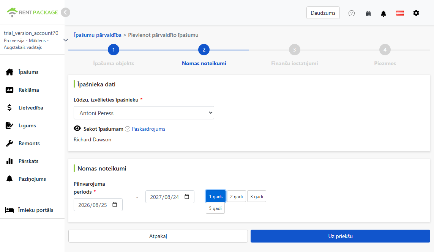Image resolution: width=434 pixels, height=252 pixels.
Task: Click the bell icon for Paziņojums
Action: [9, 179]
